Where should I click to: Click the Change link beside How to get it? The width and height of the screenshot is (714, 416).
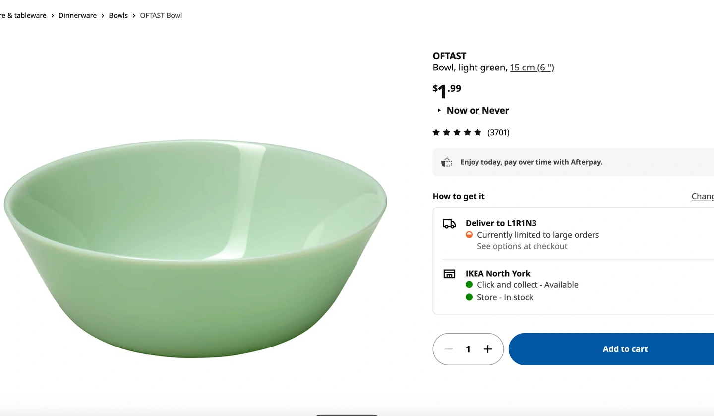click(703, 196)
